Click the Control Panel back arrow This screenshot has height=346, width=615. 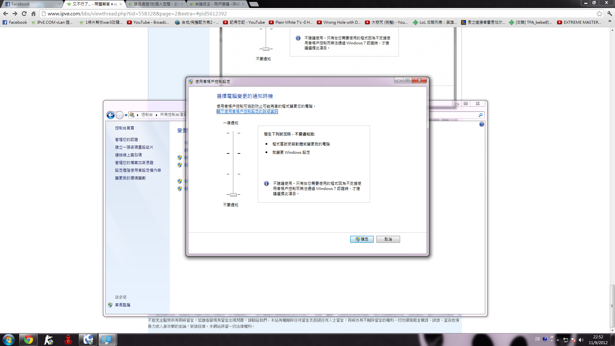[111, 115]
